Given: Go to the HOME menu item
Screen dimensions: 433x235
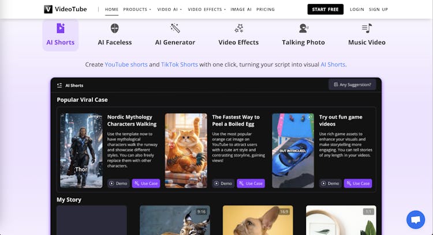Looking at the screenshot, I should point(111,9).
